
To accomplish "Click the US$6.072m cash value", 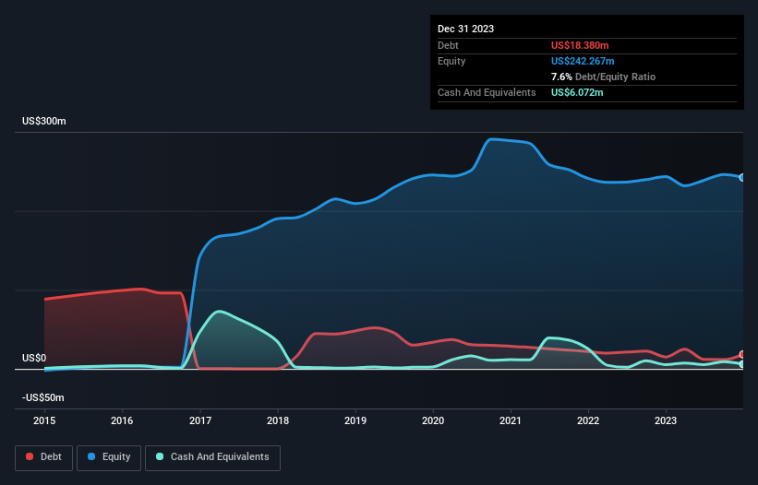I will (577, 92).
